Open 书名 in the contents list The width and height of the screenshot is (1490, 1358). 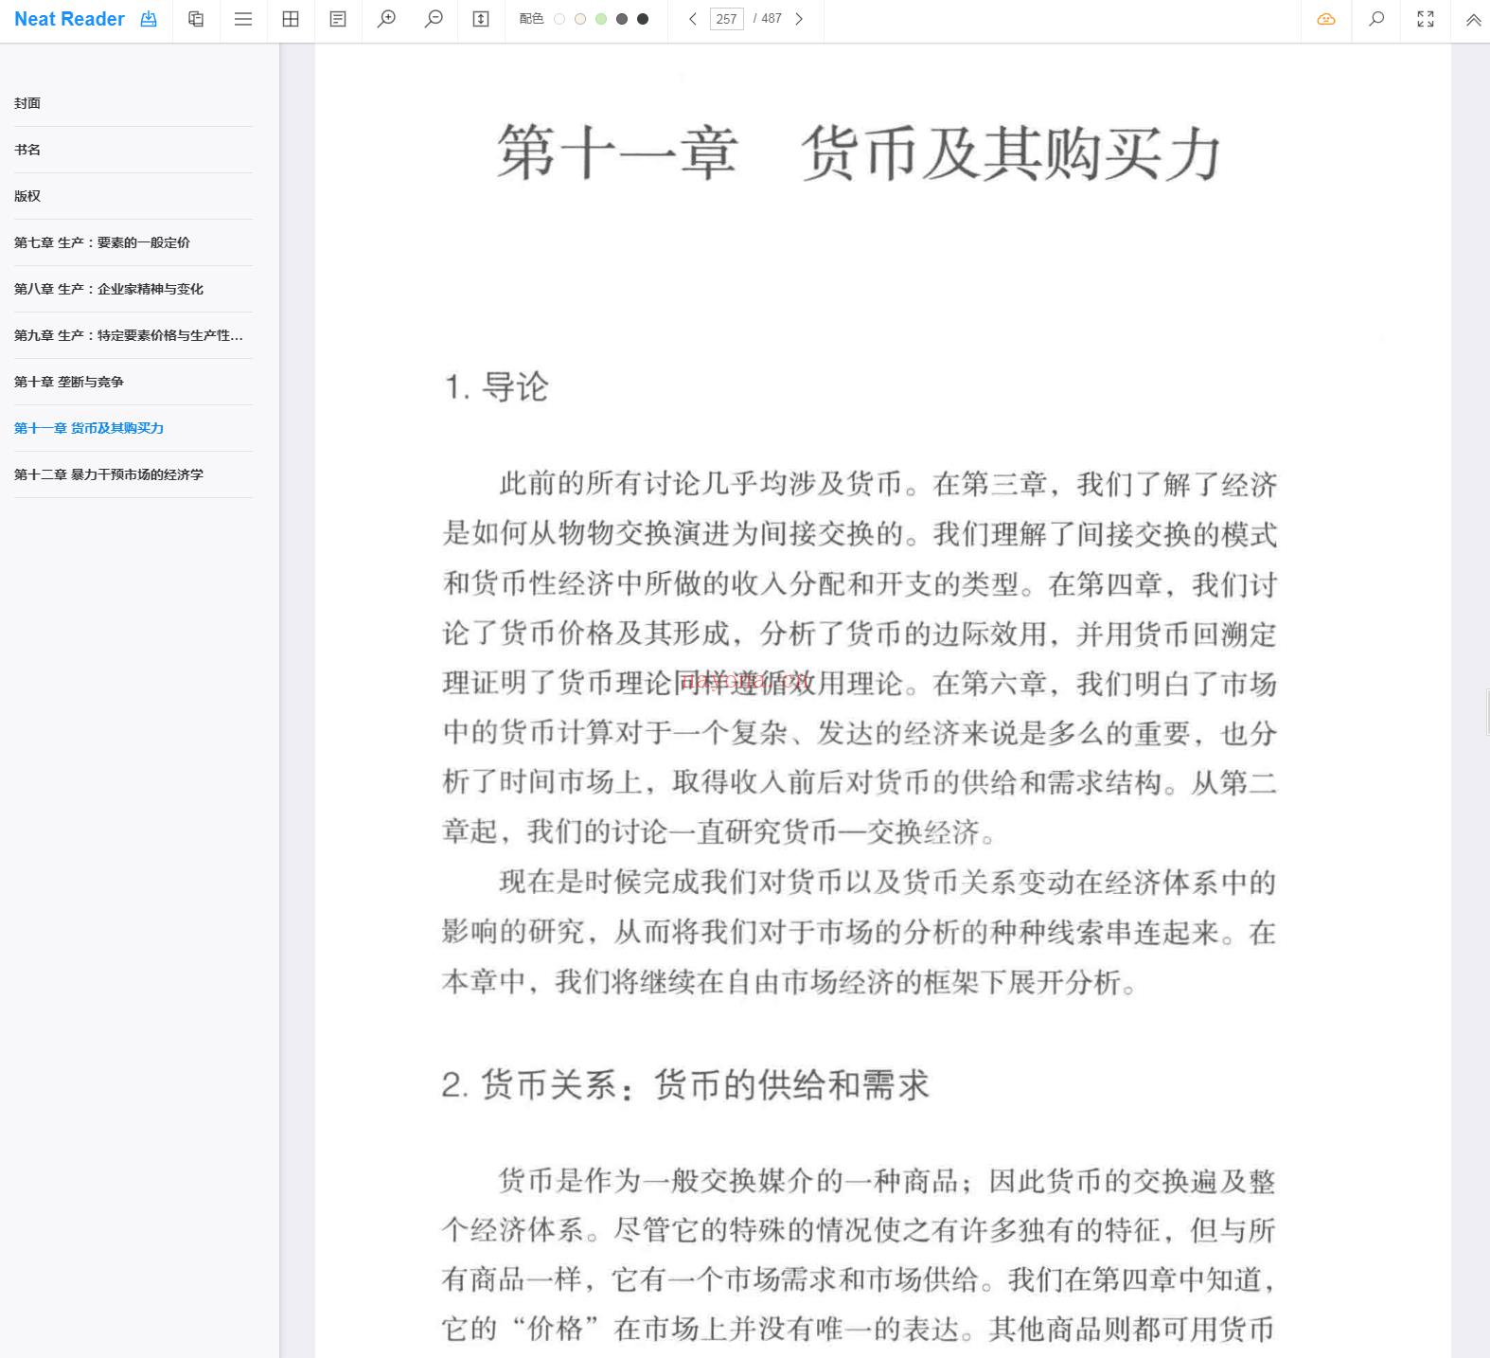pyautogui.click(x=133, y=150)
